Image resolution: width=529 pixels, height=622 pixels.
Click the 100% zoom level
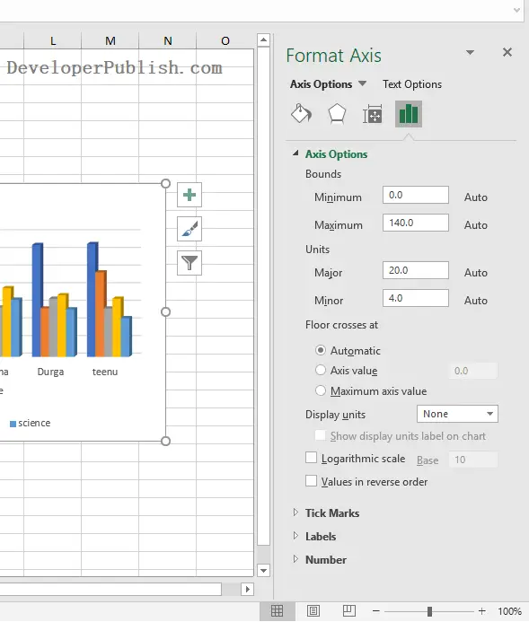point(509,611)
